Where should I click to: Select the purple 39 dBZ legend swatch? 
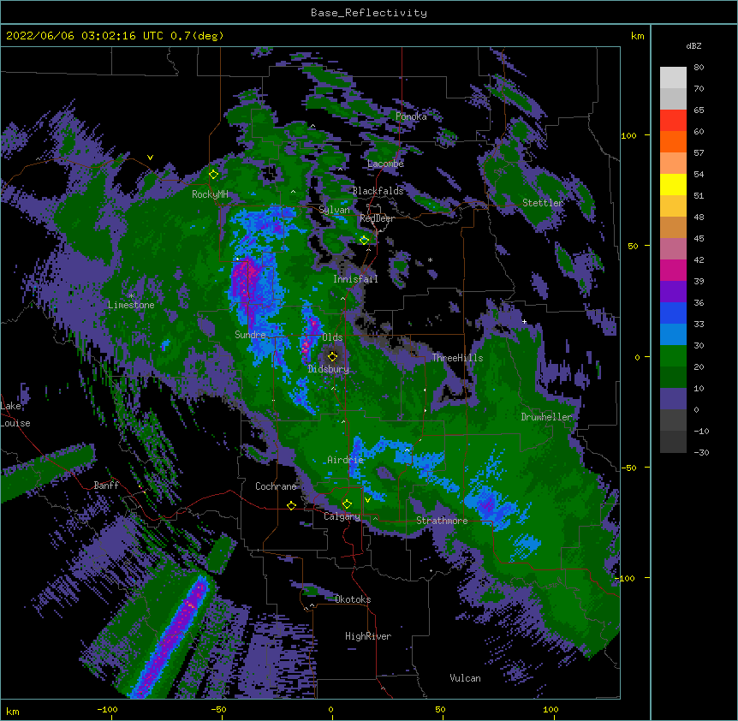[673, 291]
